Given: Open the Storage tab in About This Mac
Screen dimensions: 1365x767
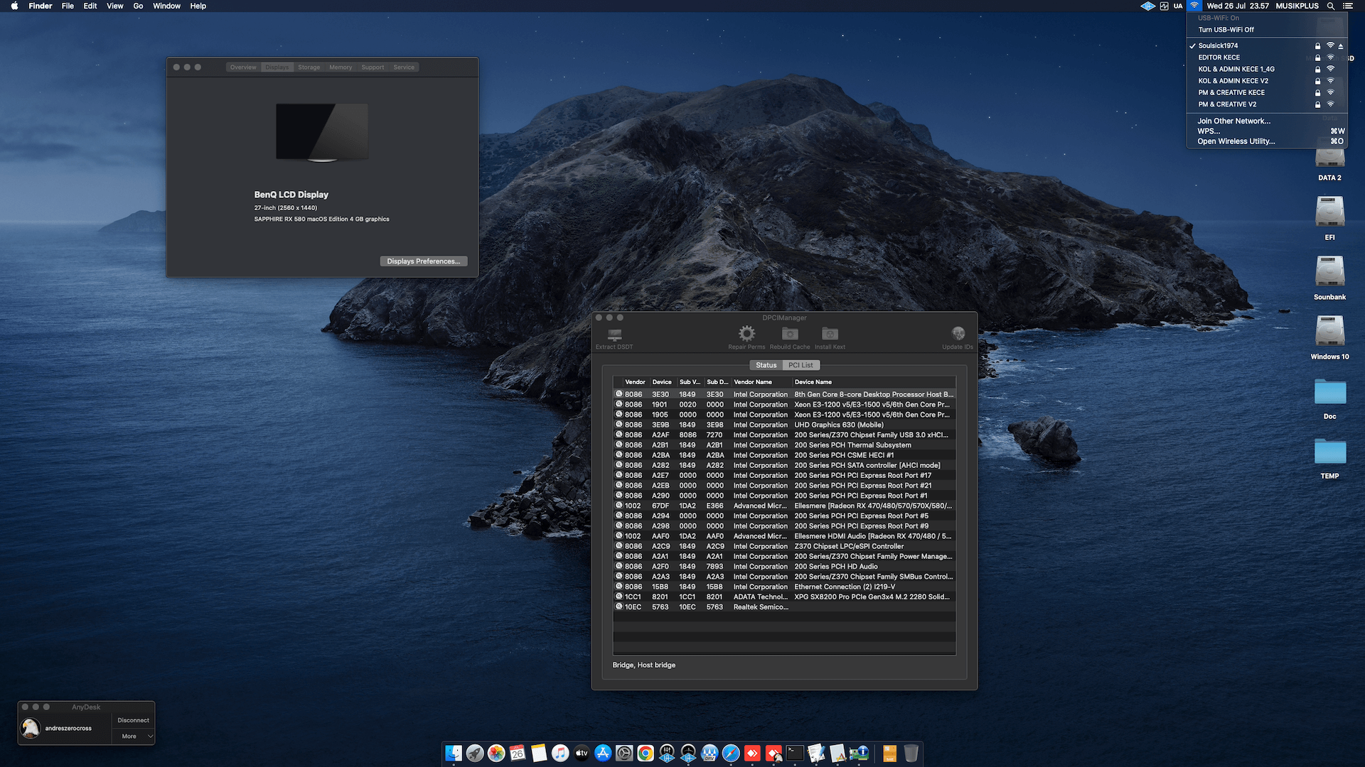Looking at the screenshot, I should coord(309,67).
